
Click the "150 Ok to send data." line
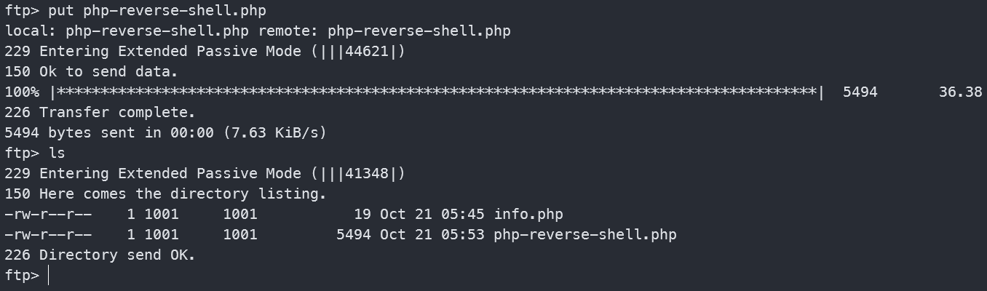pos(91,72)
